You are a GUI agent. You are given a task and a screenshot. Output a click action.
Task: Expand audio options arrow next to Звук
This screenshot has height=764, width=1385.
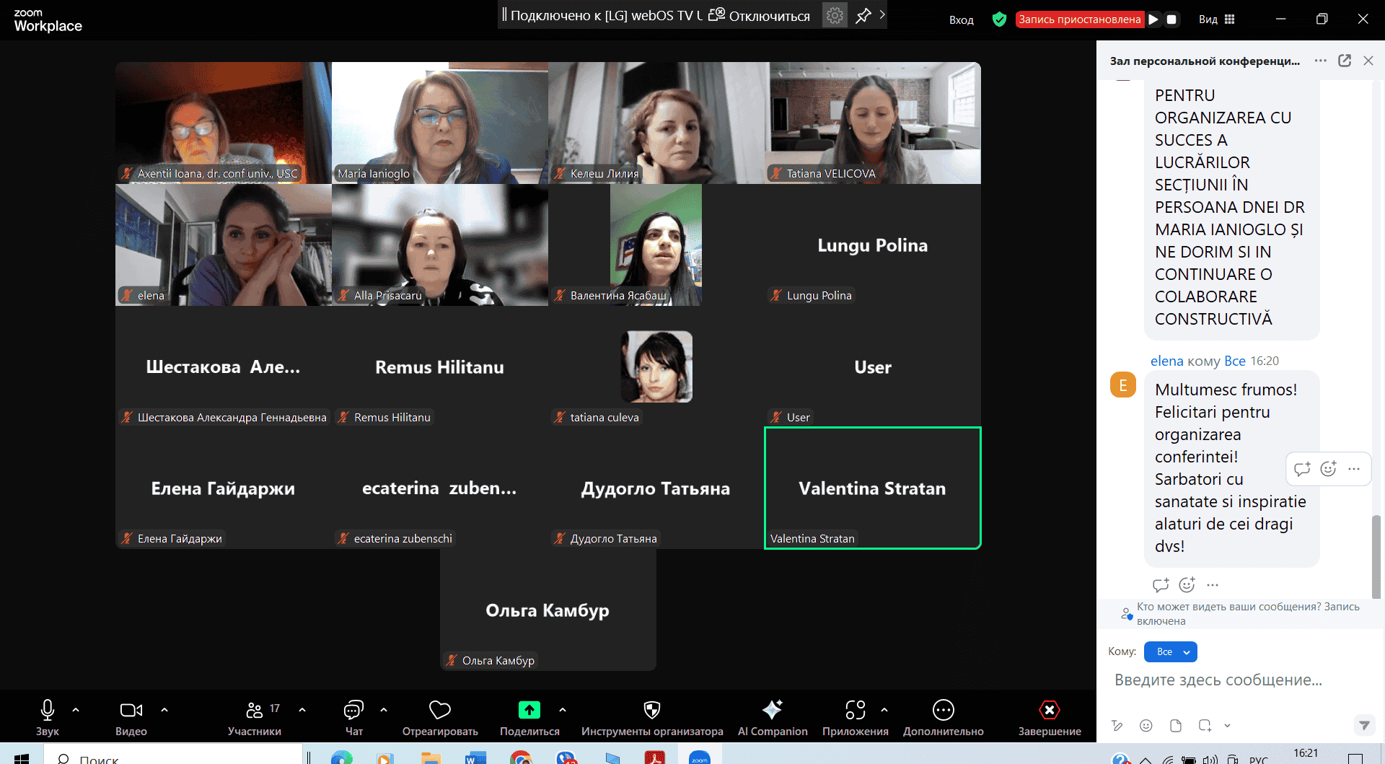(76, 710)
